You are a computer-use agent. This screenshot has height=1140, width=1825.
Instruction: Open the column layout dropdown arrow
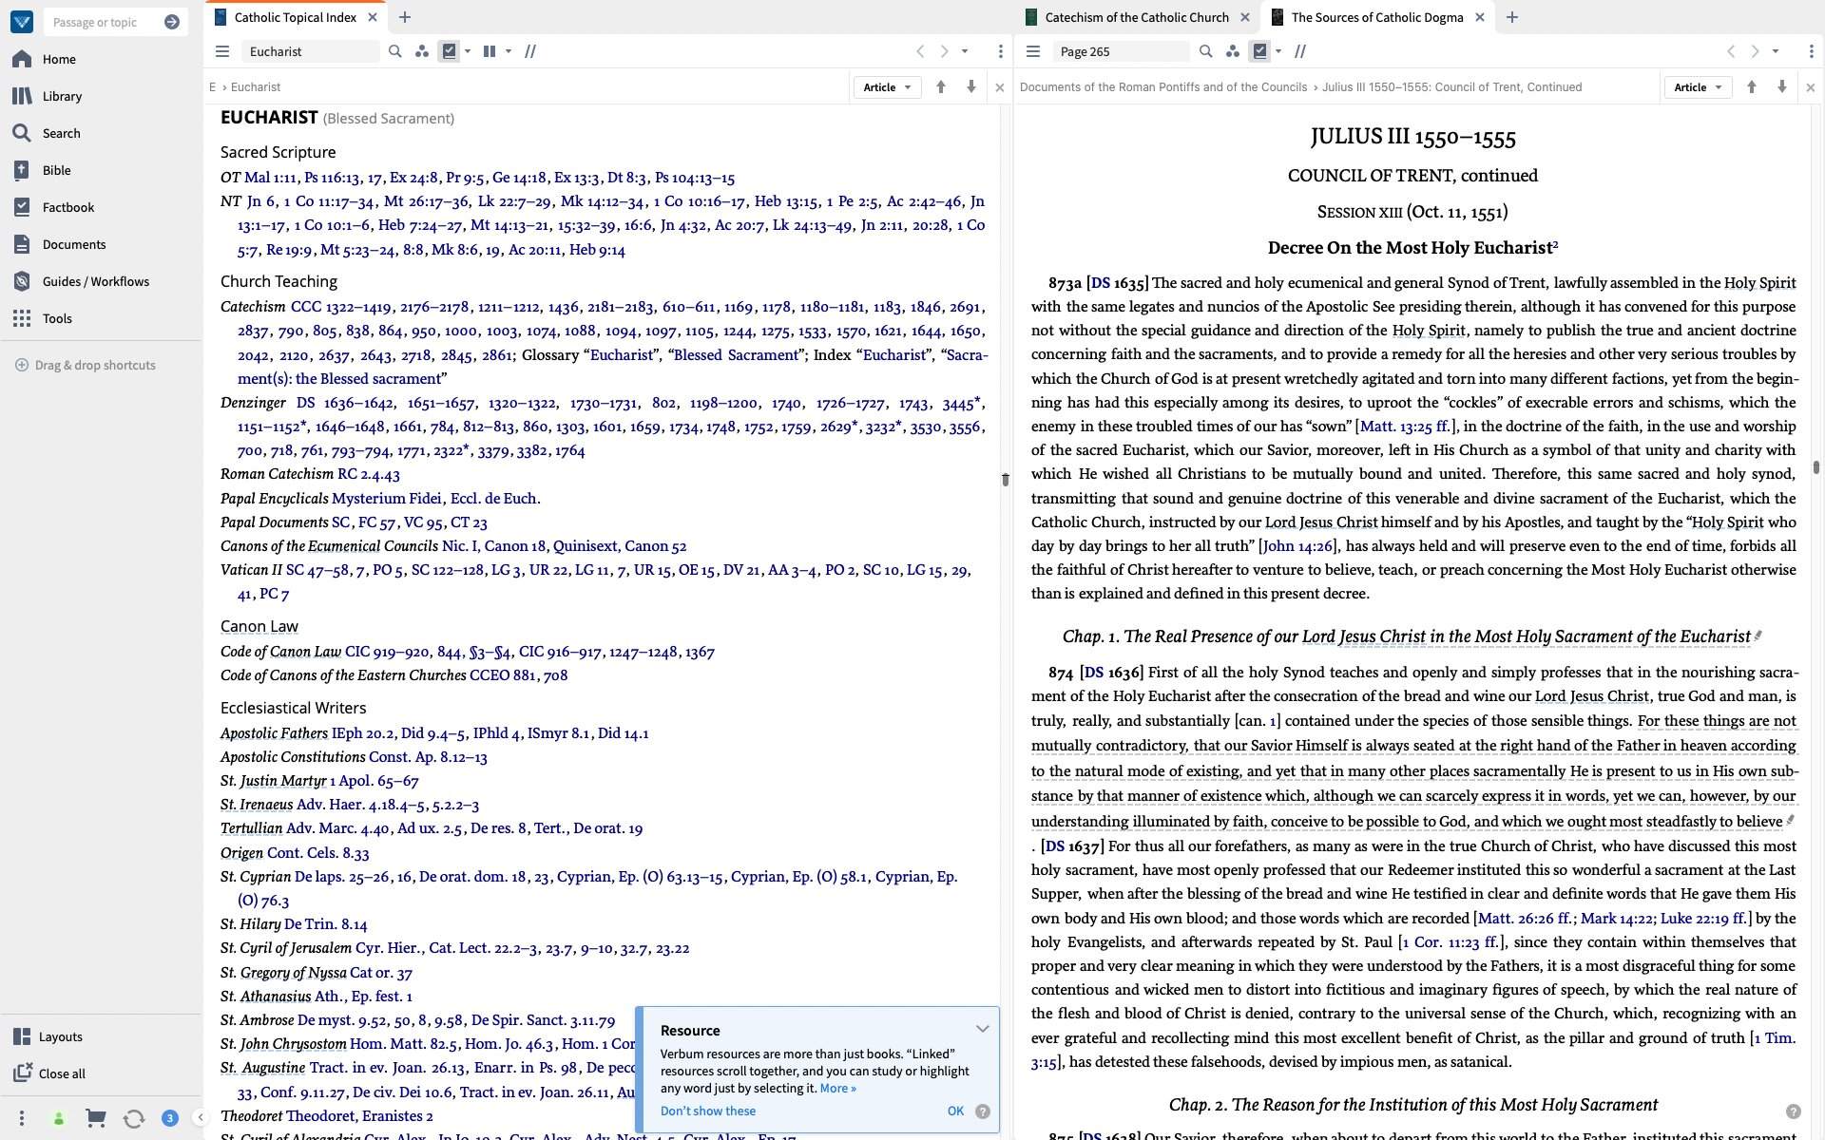tap(509, 51)
